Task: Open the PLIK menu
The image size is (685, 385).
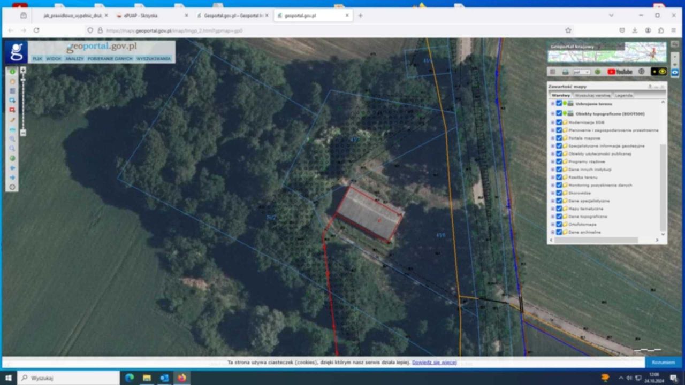Action: pyautogui.click(x=37, y=59)
